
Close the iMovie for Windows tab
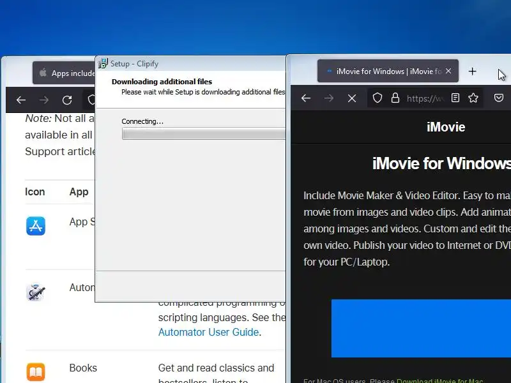[x=448, y=71]
